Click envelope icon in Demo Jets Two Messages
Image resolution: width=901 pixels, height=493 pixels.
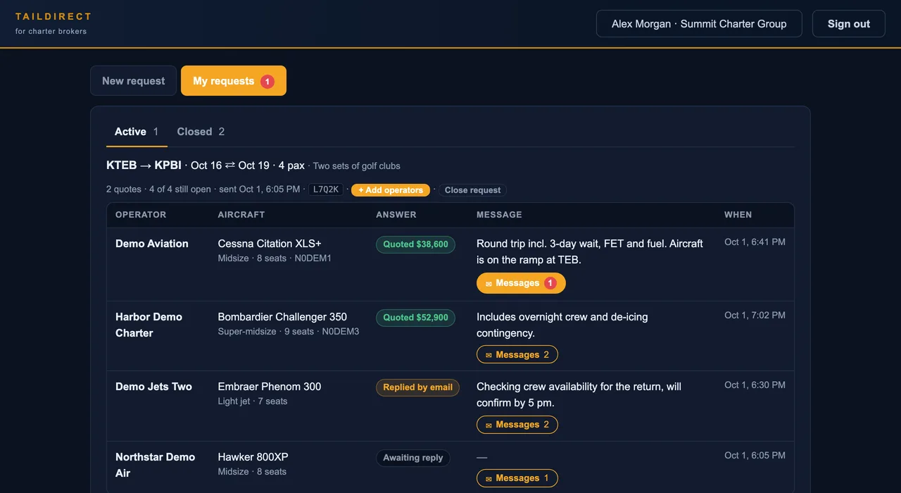click(489, 425)
